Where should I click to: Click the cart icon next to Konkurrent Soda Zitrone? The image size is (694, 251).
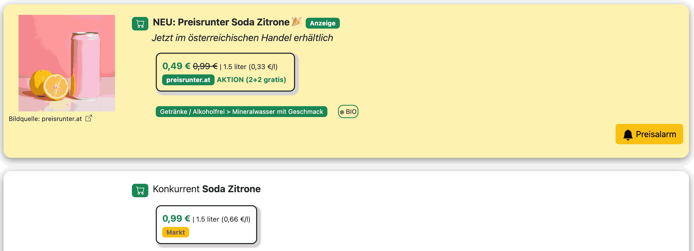[x=140, y=191]
